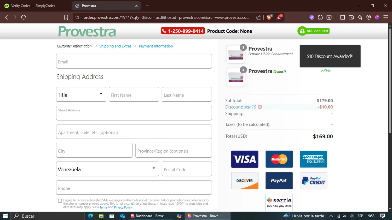Click the $10 Discount Awarded banner
Image resolution: width=392 pixels, height=220 pixels.
[x=330, y=56]
